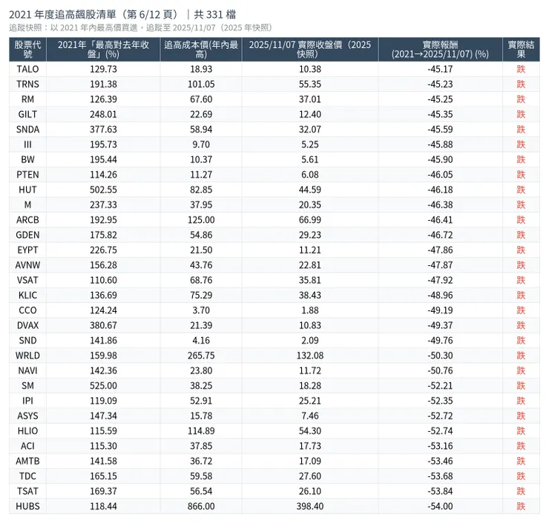Click GILT's 248.01 percent value
Image resolution: width=549 pixels, height=523 pixels.
click(103, 114)
